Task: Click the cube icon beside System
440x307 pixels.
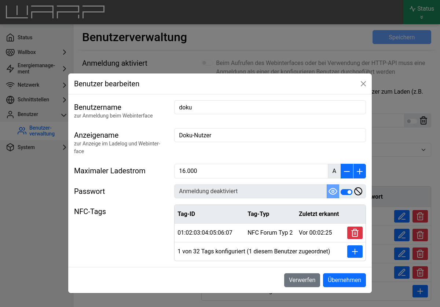Action: 11,147
